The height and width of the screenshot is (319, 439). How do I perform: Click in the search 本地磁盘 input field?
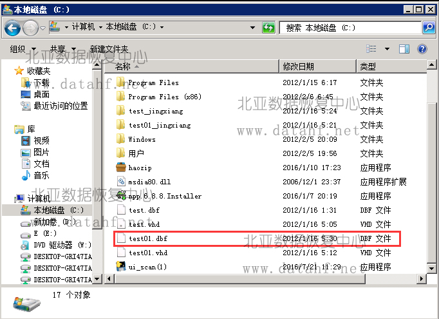coord(351,28)
